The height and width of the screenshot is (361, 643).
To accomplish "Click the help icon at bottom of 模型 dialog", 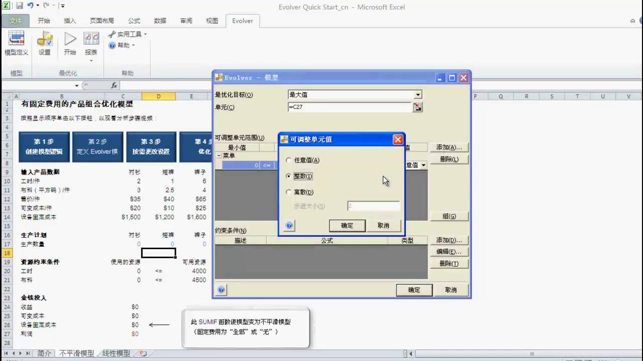I will (x=222, y=290).
